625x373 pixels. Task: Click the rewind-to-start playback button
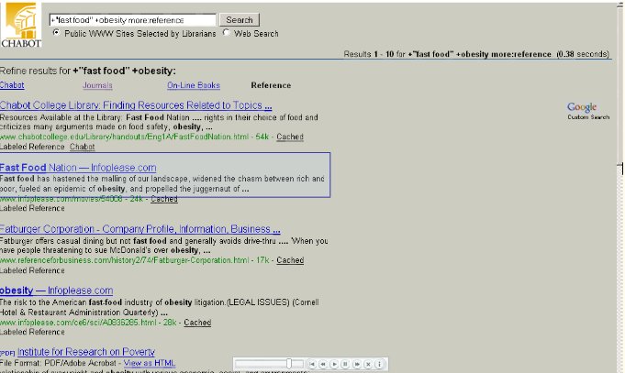[312, 364]
